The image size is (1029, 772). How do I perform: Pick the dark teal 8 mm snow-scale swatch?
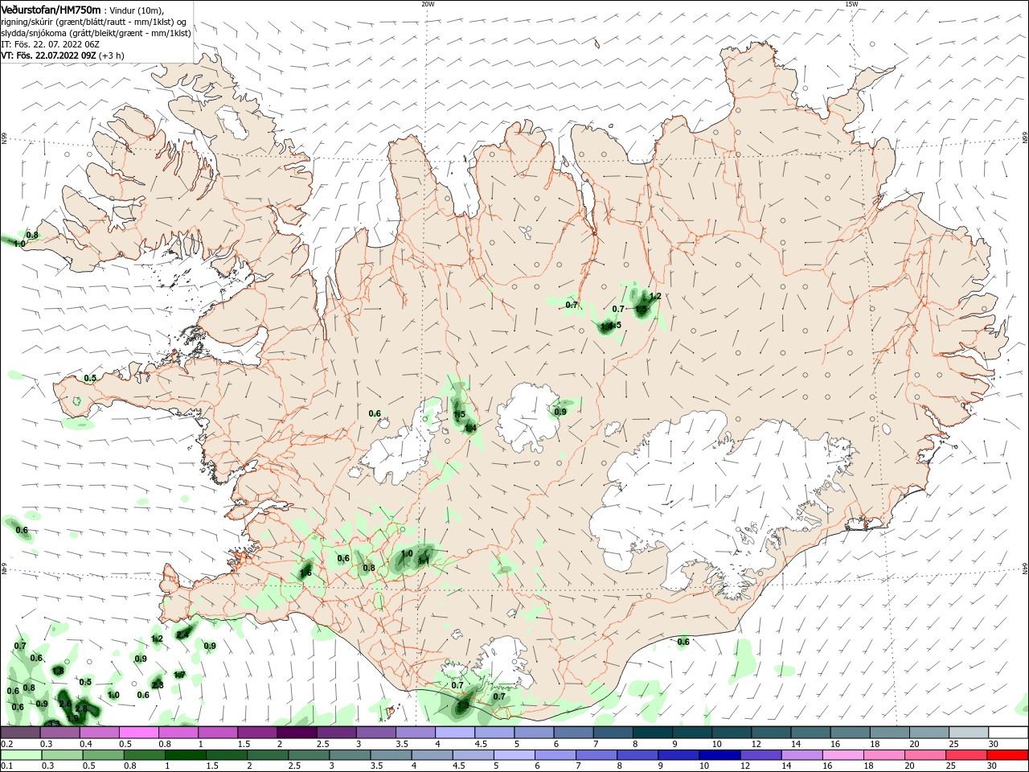653,733
